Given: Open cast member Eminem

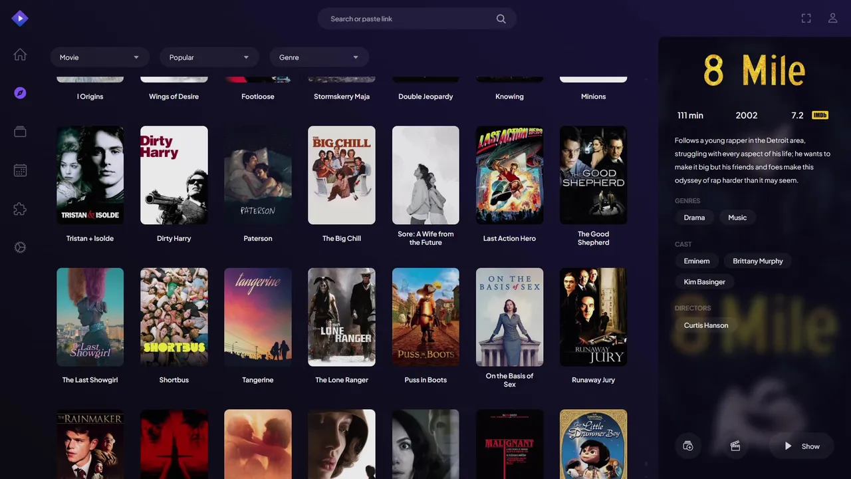Looking at the screenshot, I should [697, 261].
